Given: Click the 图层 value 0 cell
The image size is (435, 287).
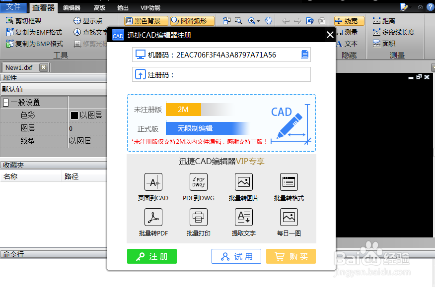Looking at the screenshot, I should pos(88,128).
